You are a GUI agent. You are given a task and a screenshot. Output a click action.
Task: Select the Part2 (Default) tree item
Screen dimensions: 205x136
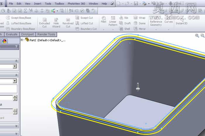click(45, 40)
